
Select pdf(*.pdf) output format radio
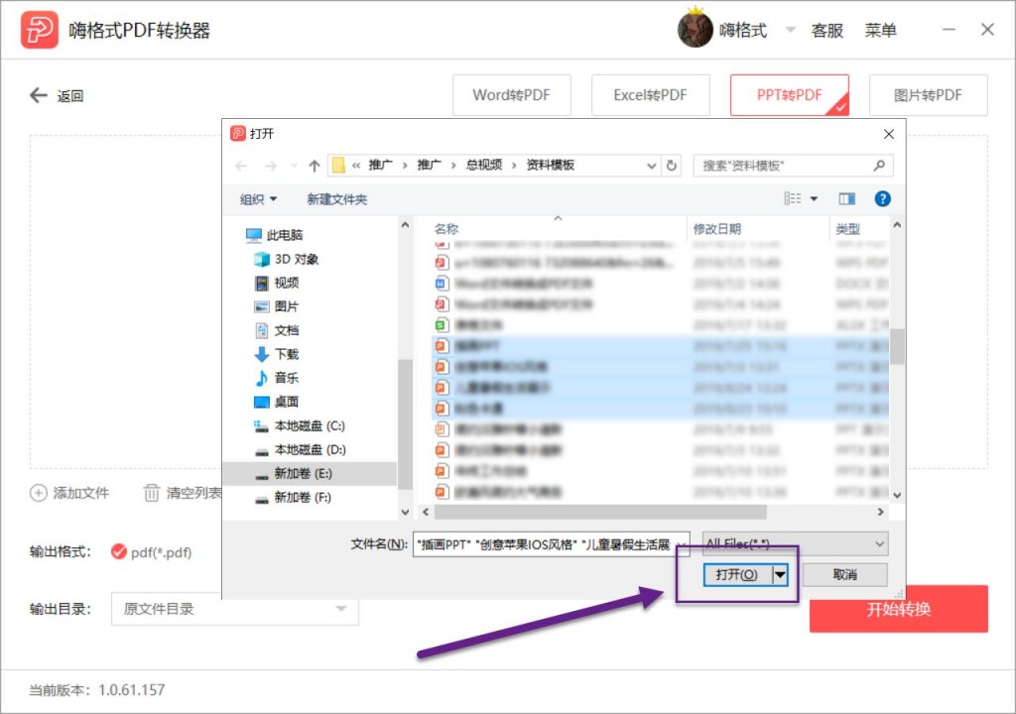click(x=119, y=551)
